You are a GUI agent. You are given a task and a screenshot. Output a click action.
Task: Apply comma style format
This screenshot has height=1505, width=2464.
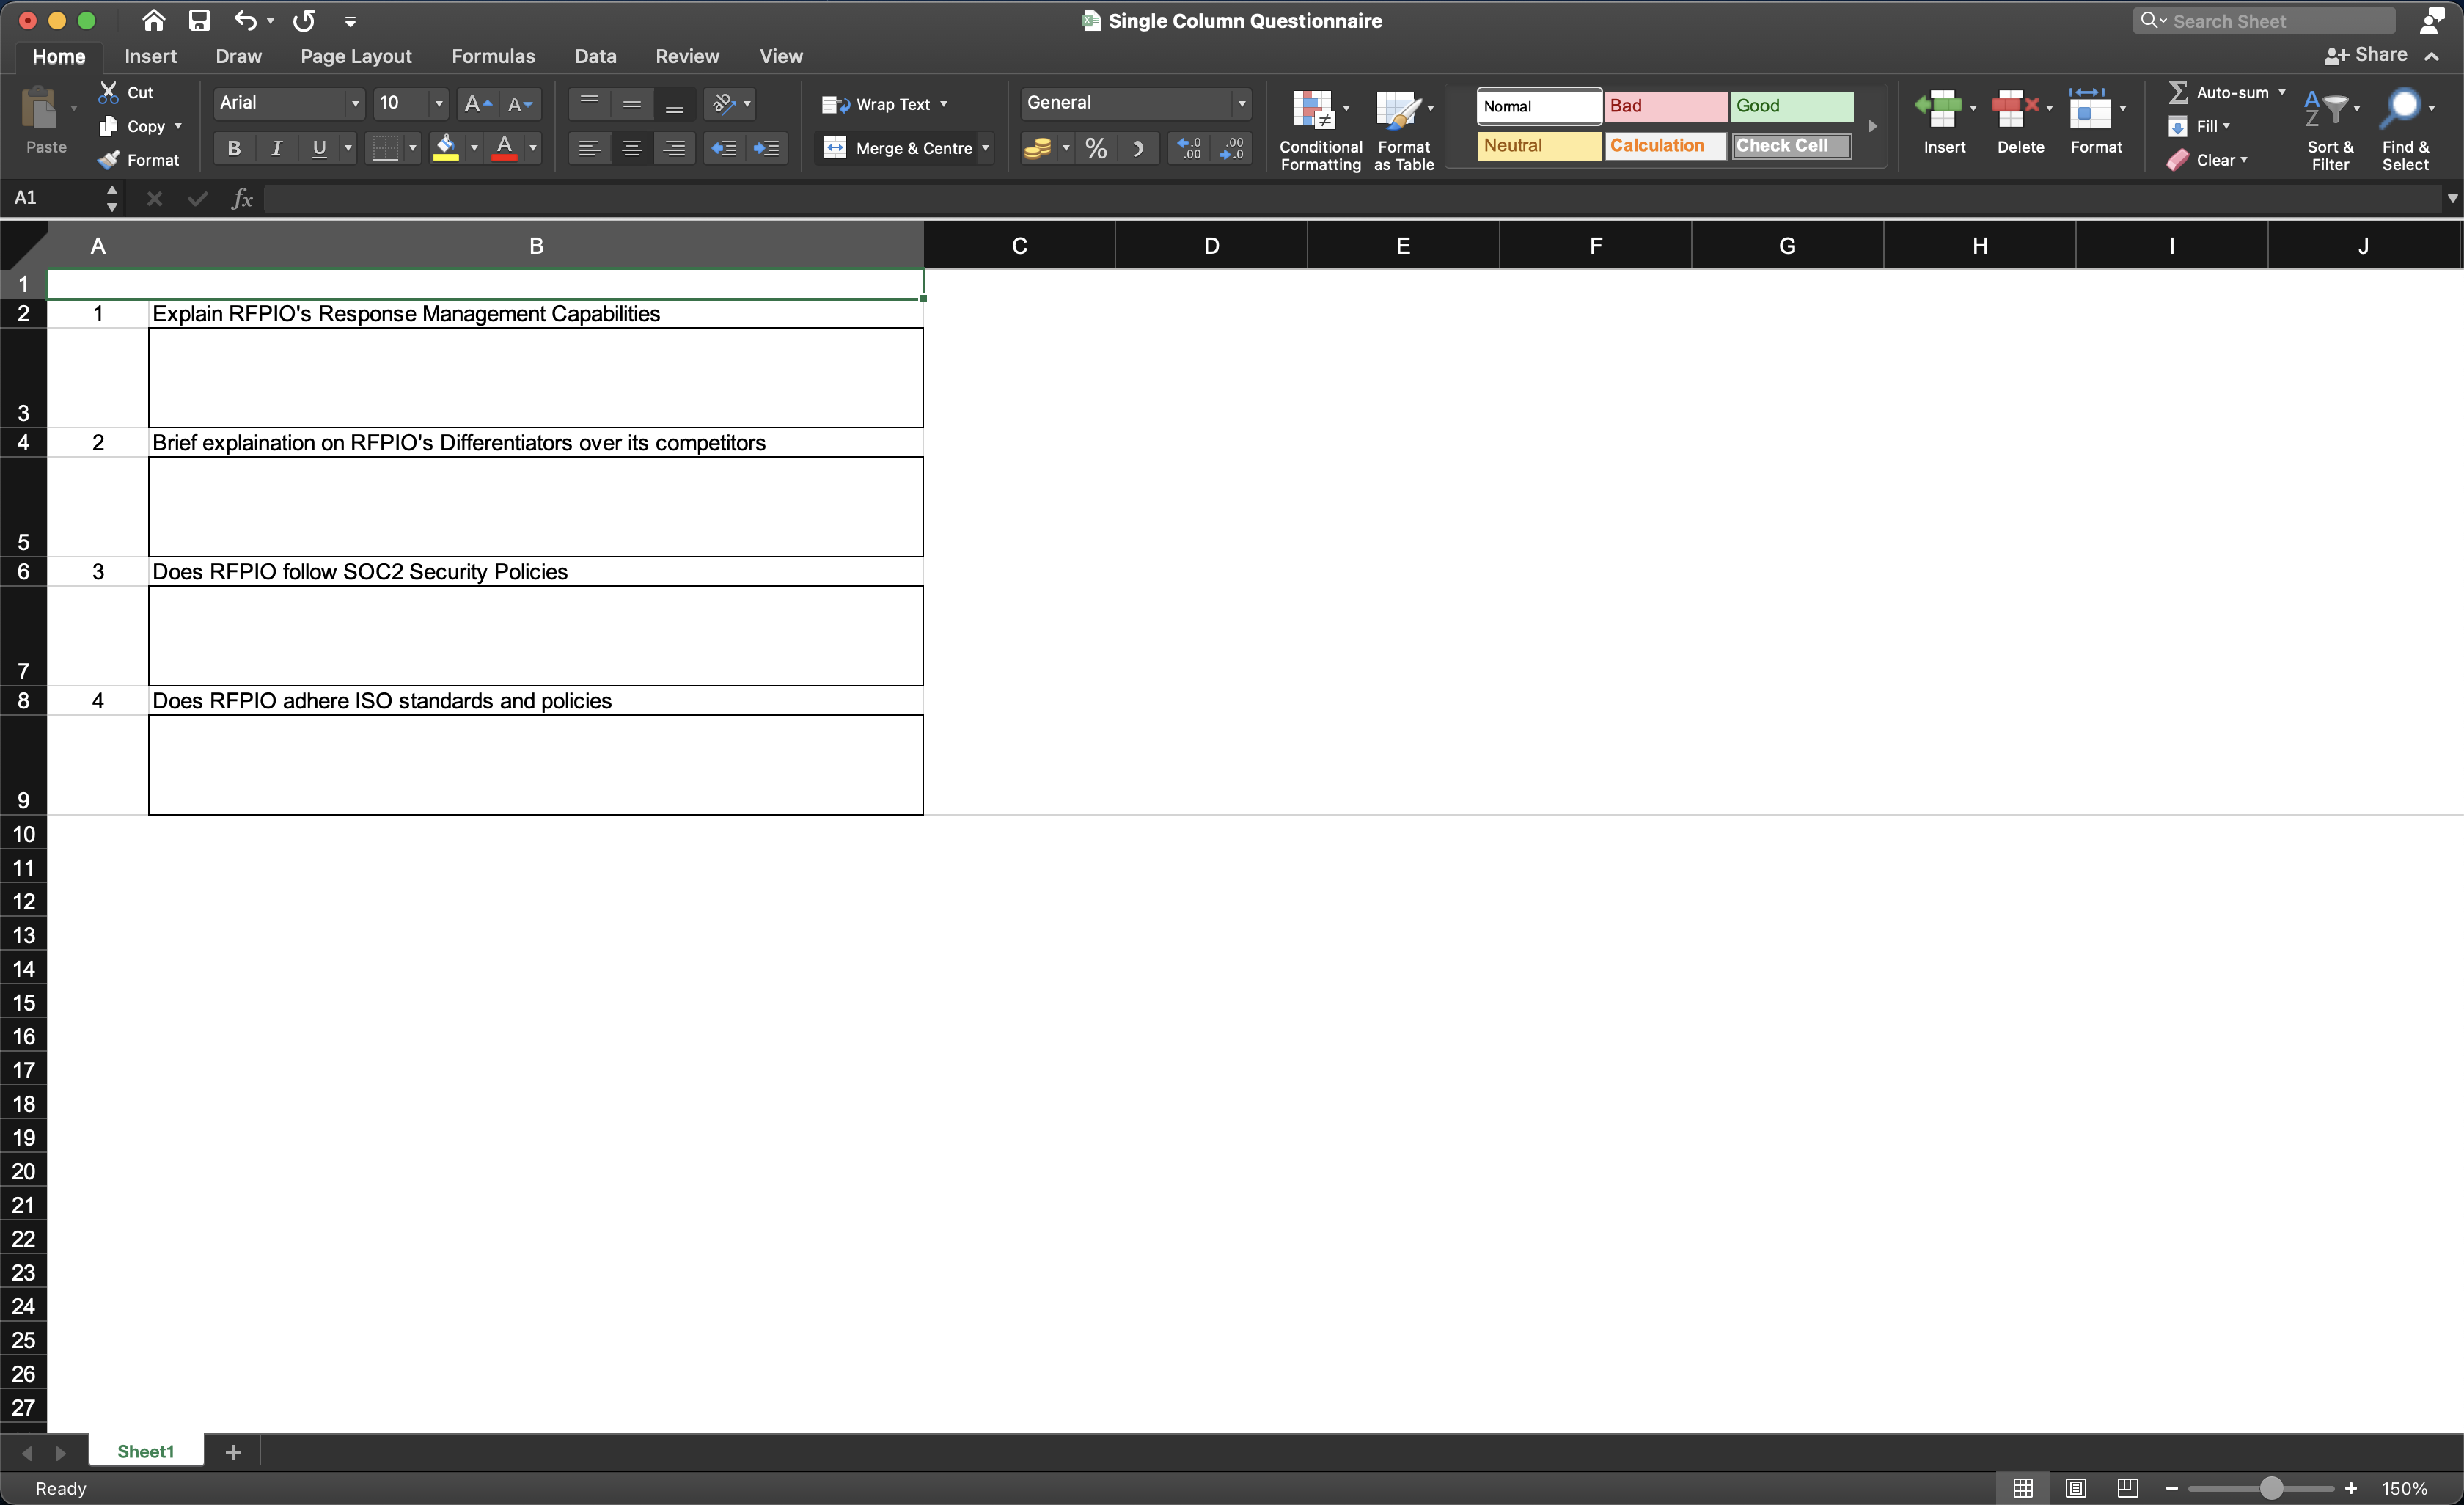pyautogui.click(x=1138, y=148)
